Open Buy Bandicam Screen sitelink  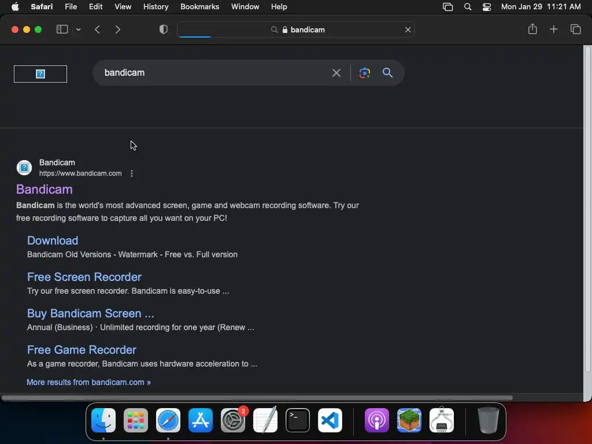(x=91, y=313)
